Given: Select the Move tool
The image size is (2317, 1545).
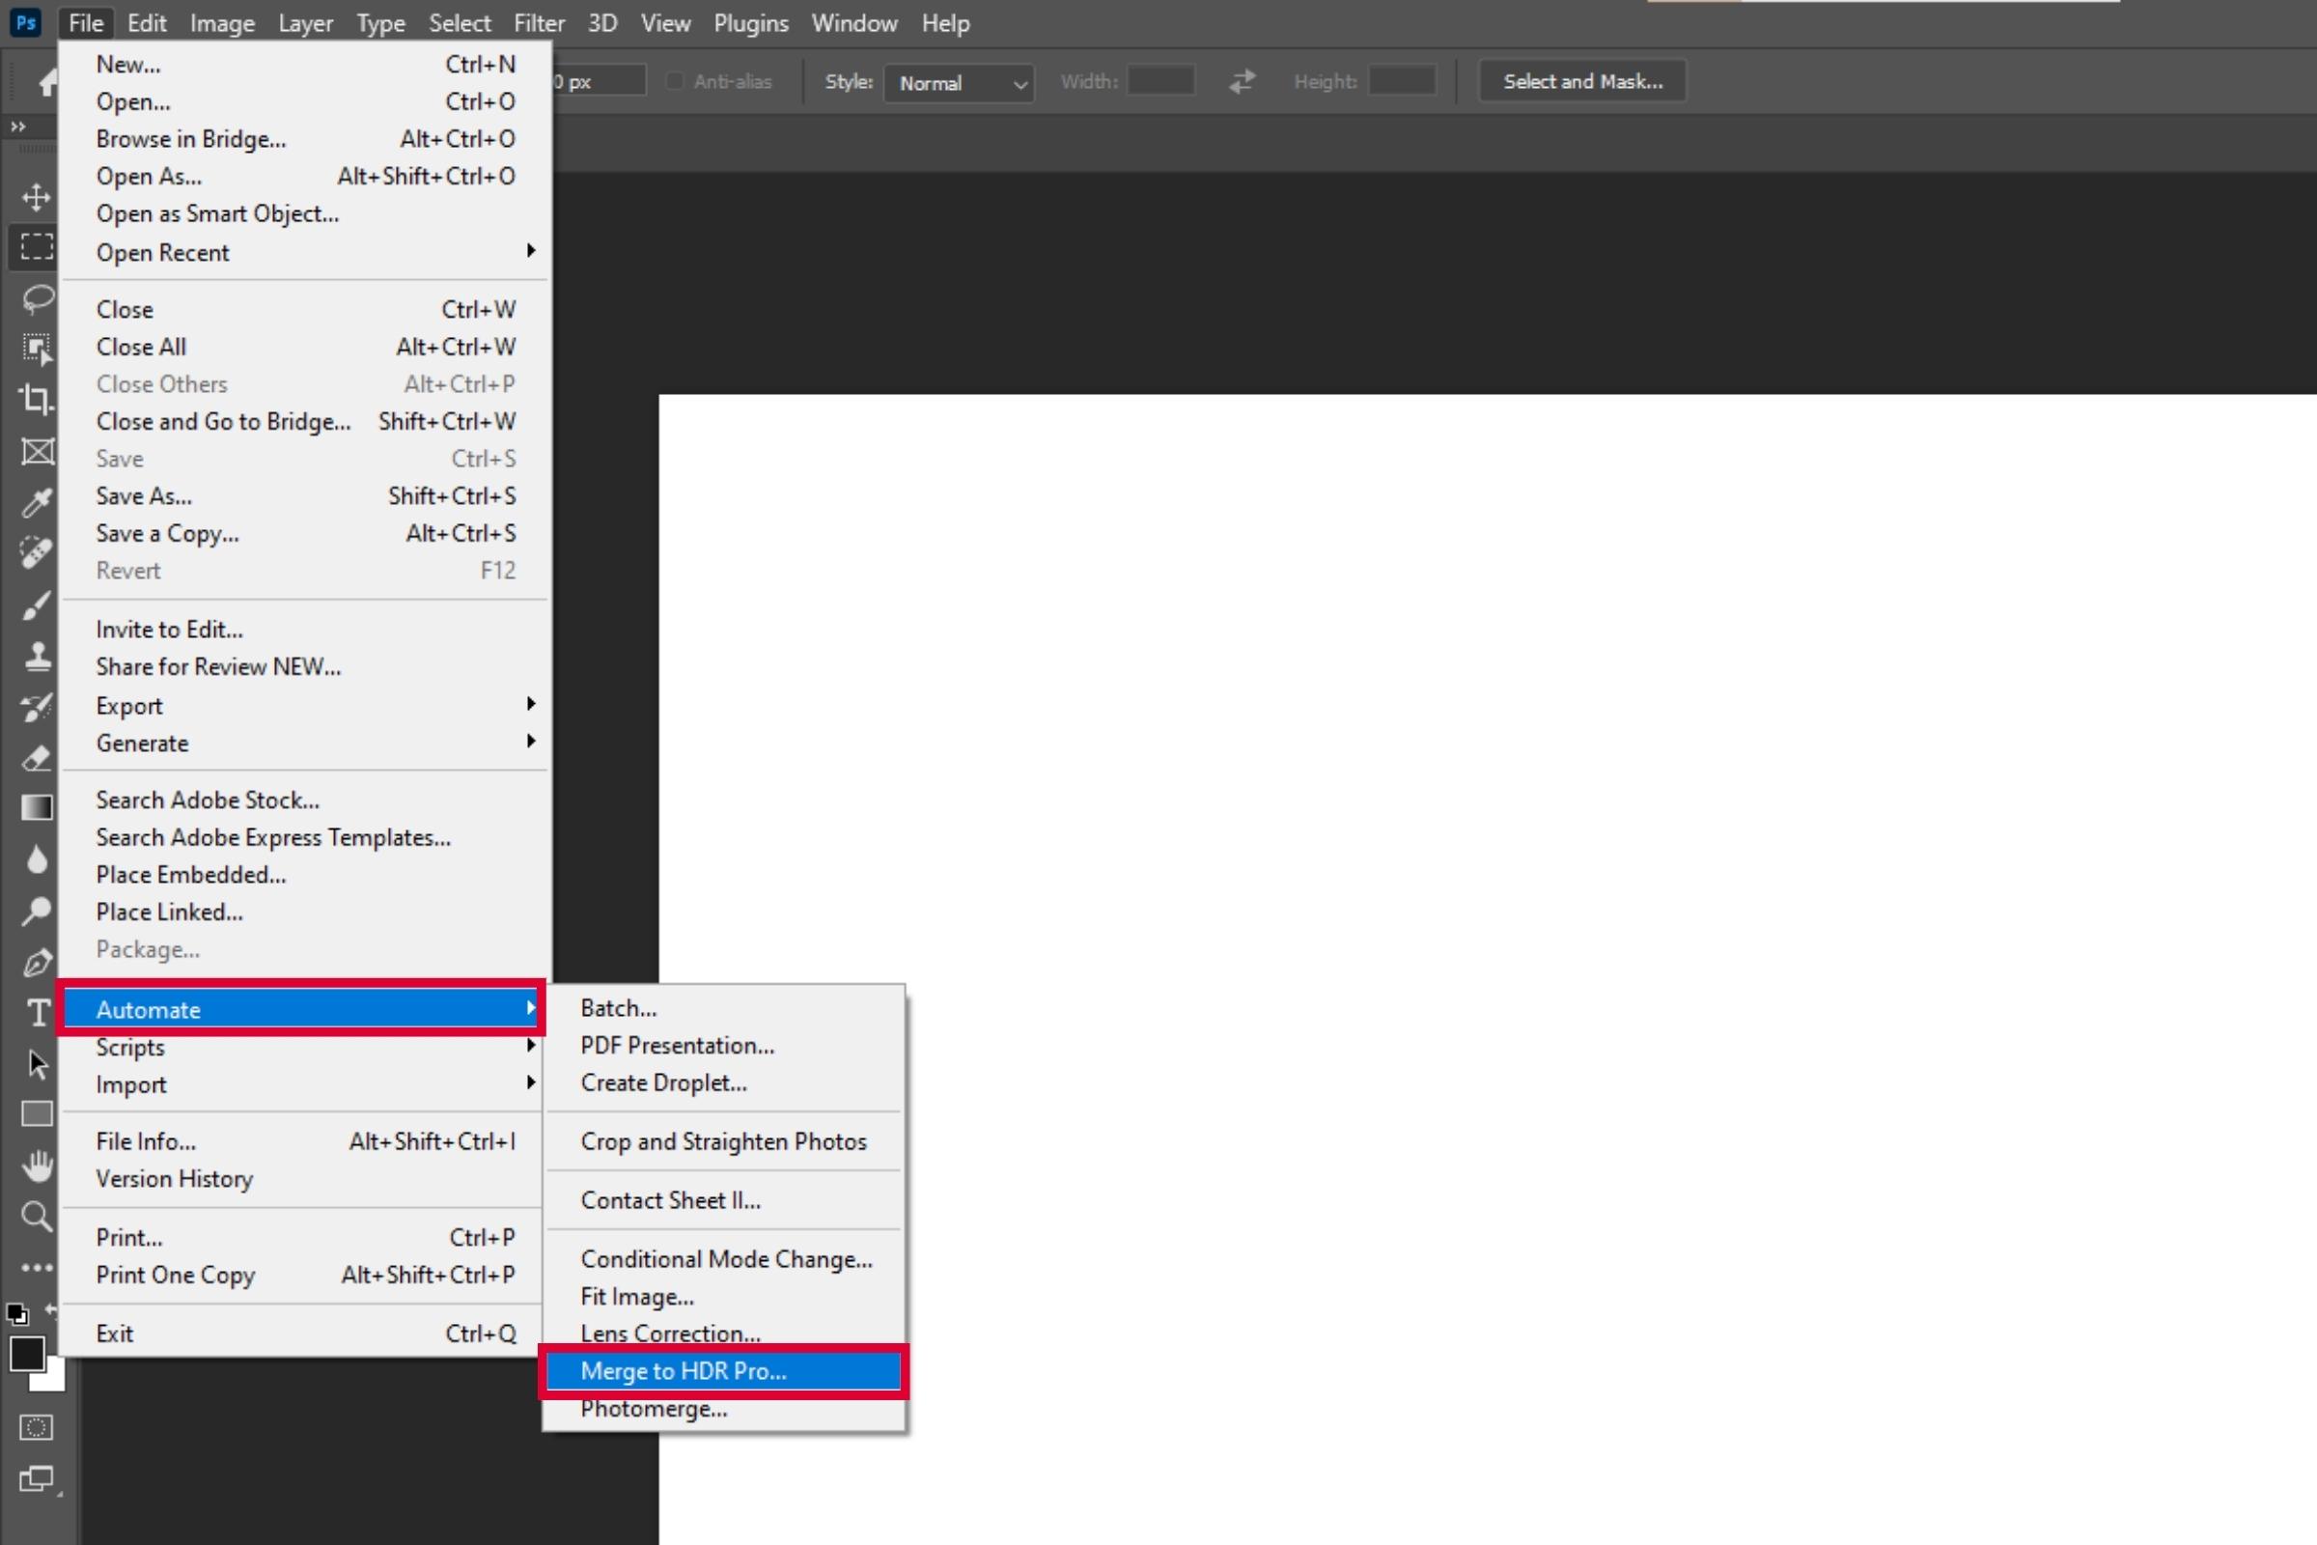Looking at the screenshot, I should 37,197.
